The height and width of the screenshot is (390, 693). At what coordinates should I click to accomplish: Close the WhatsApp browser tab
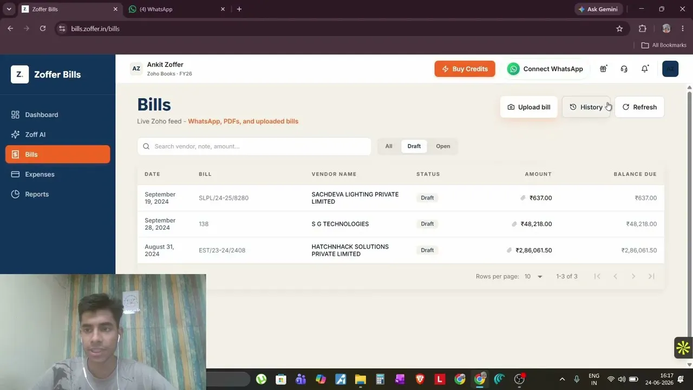[223, 9]
